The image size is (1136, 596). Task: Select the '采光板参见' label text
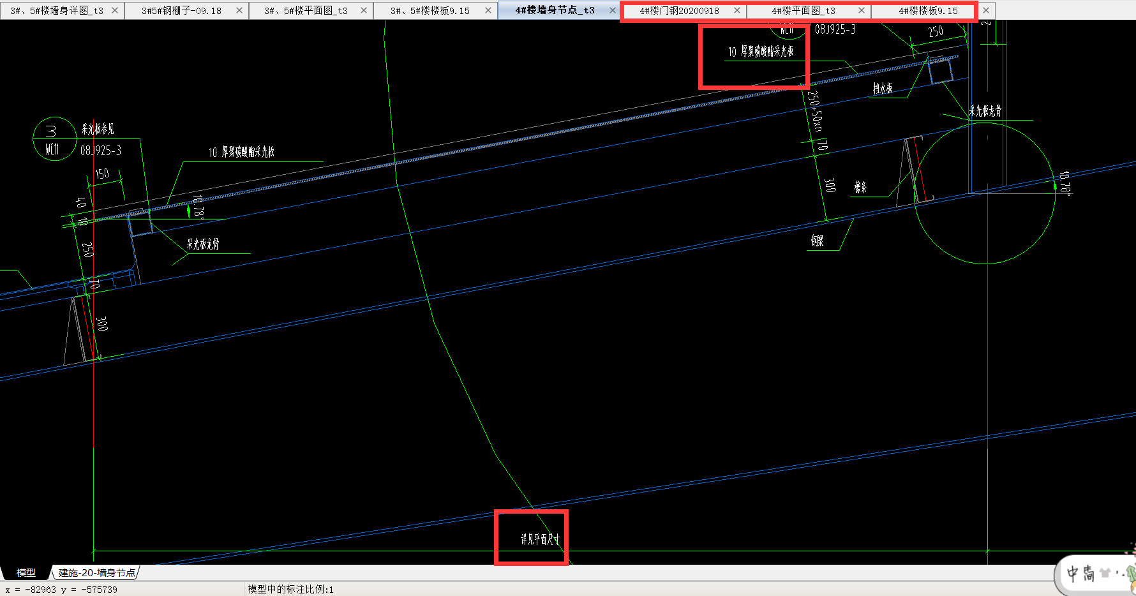coord(98,130)
